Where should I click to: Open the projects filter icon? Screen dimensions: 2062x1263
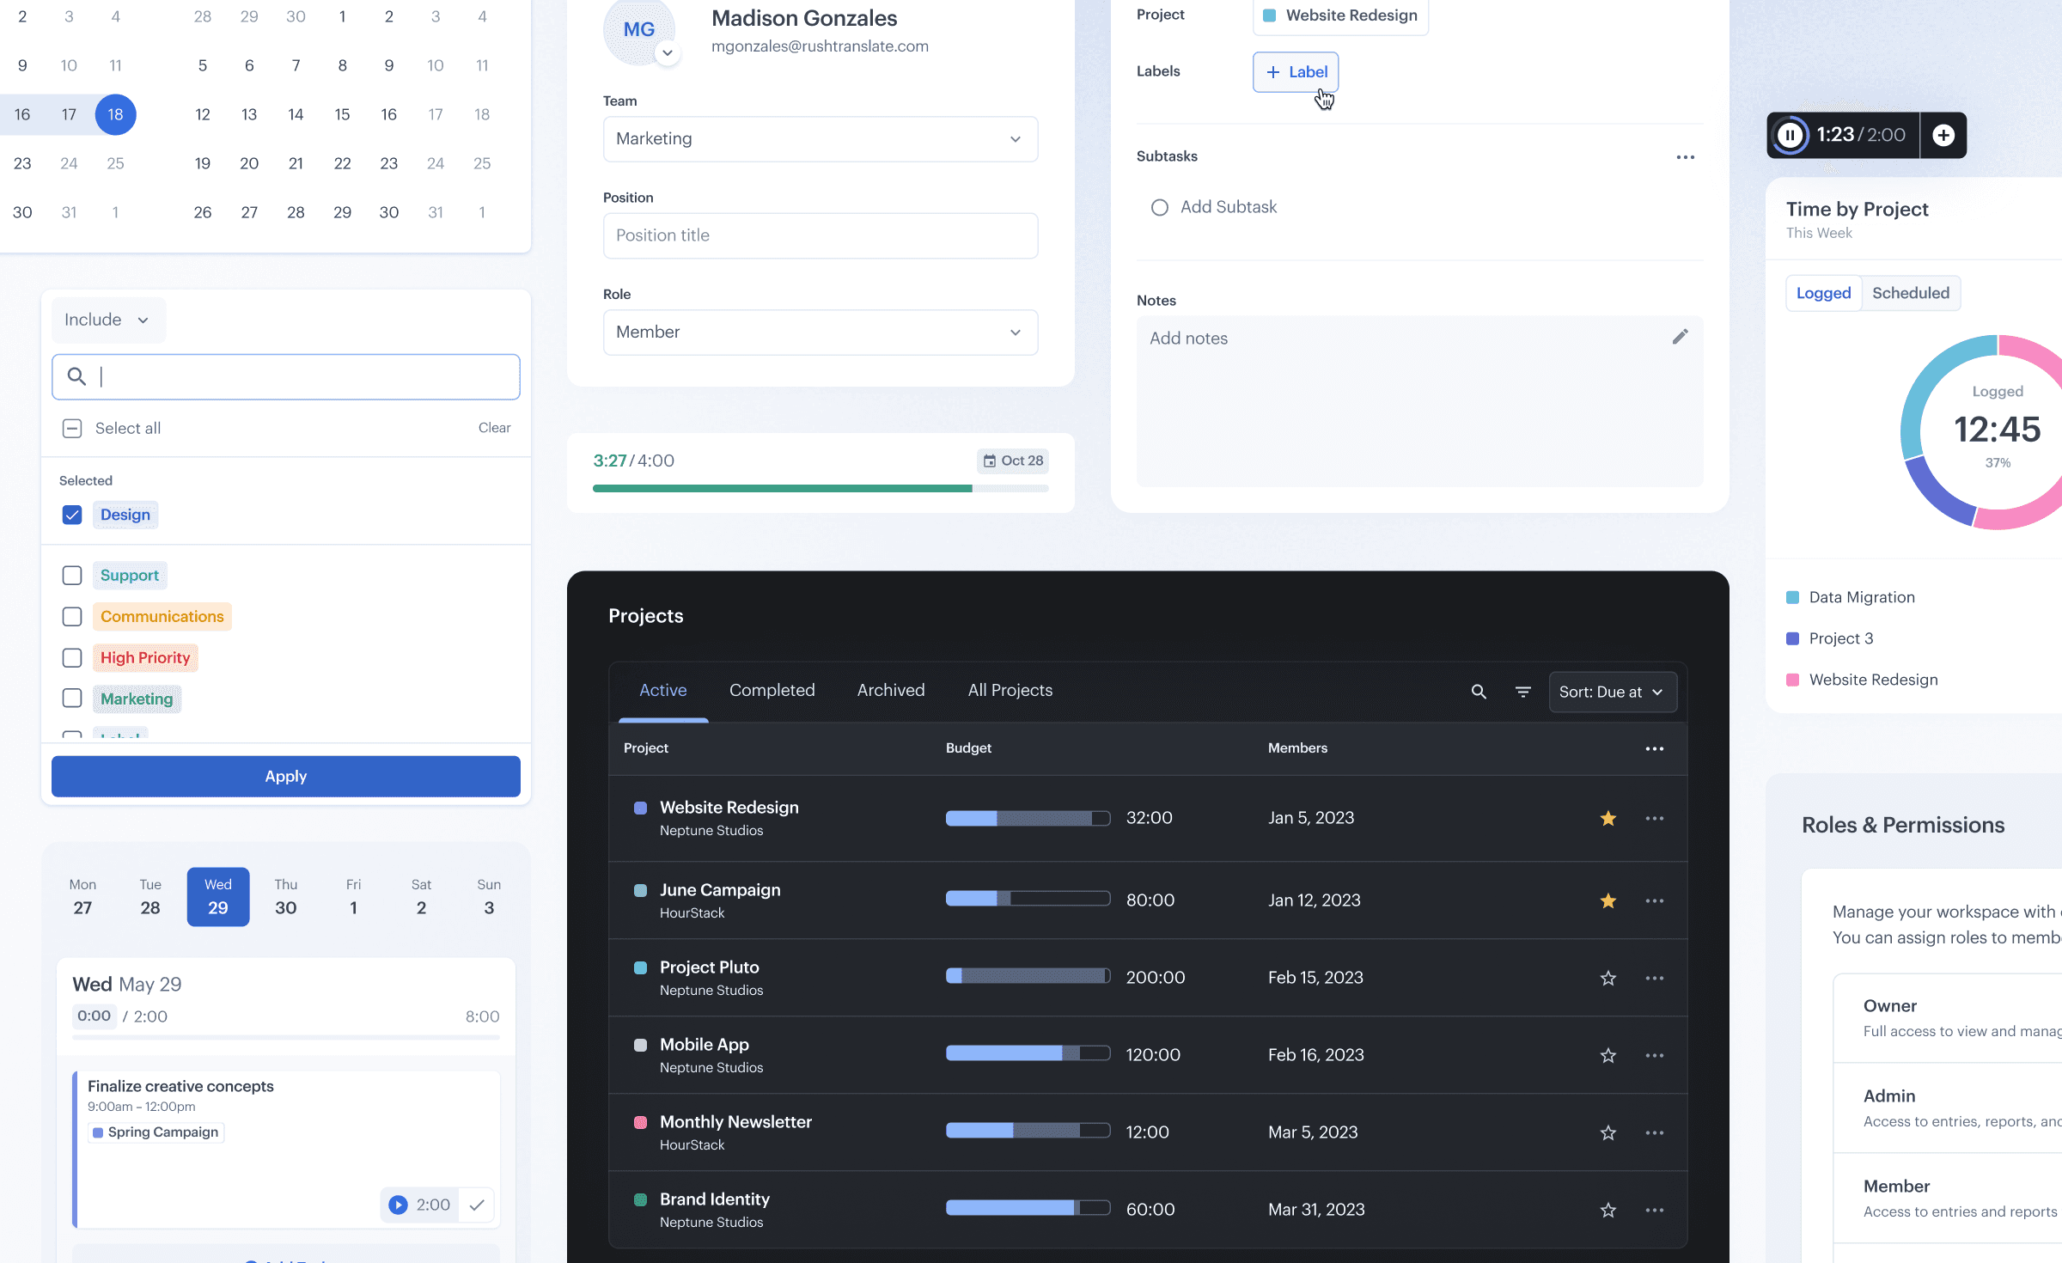1522,692
